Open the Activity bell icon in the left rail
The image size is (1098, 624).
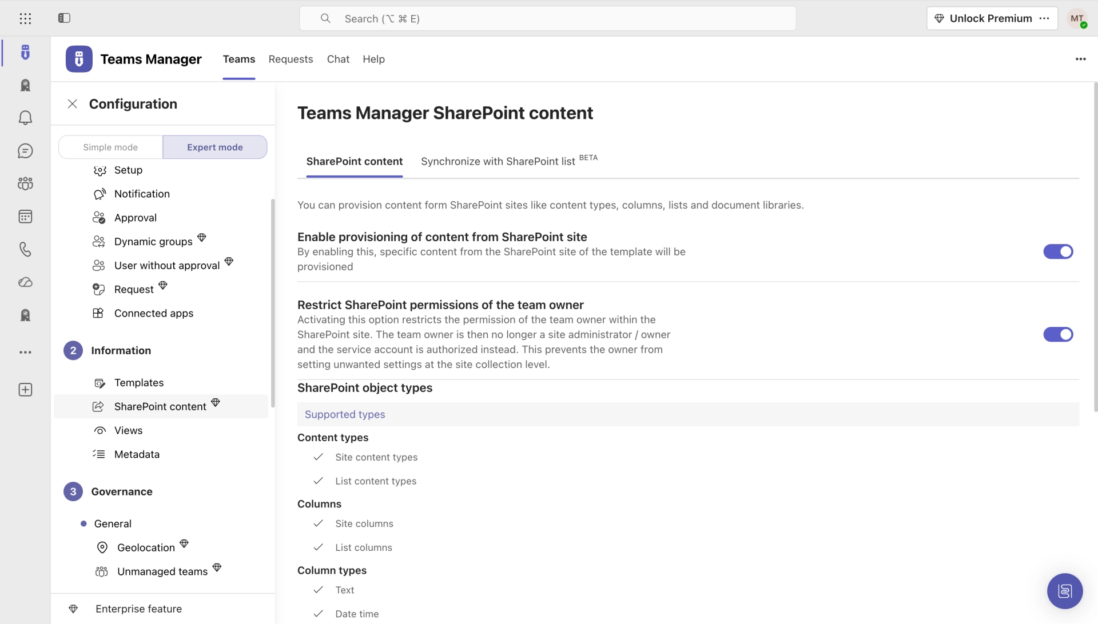pyautogui.click(x=25, y=118)
